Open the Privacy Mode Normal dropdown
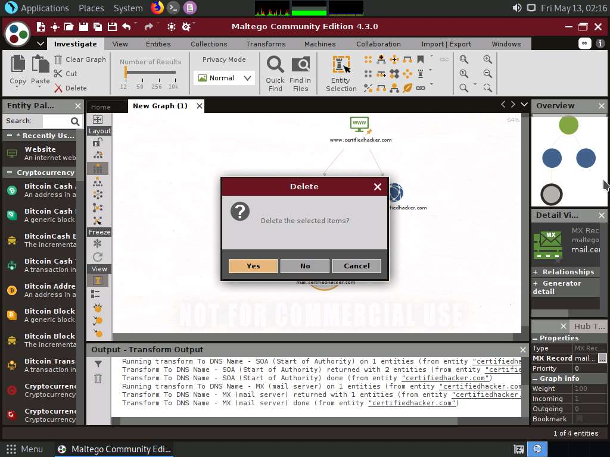 click(x=225, y=78)
